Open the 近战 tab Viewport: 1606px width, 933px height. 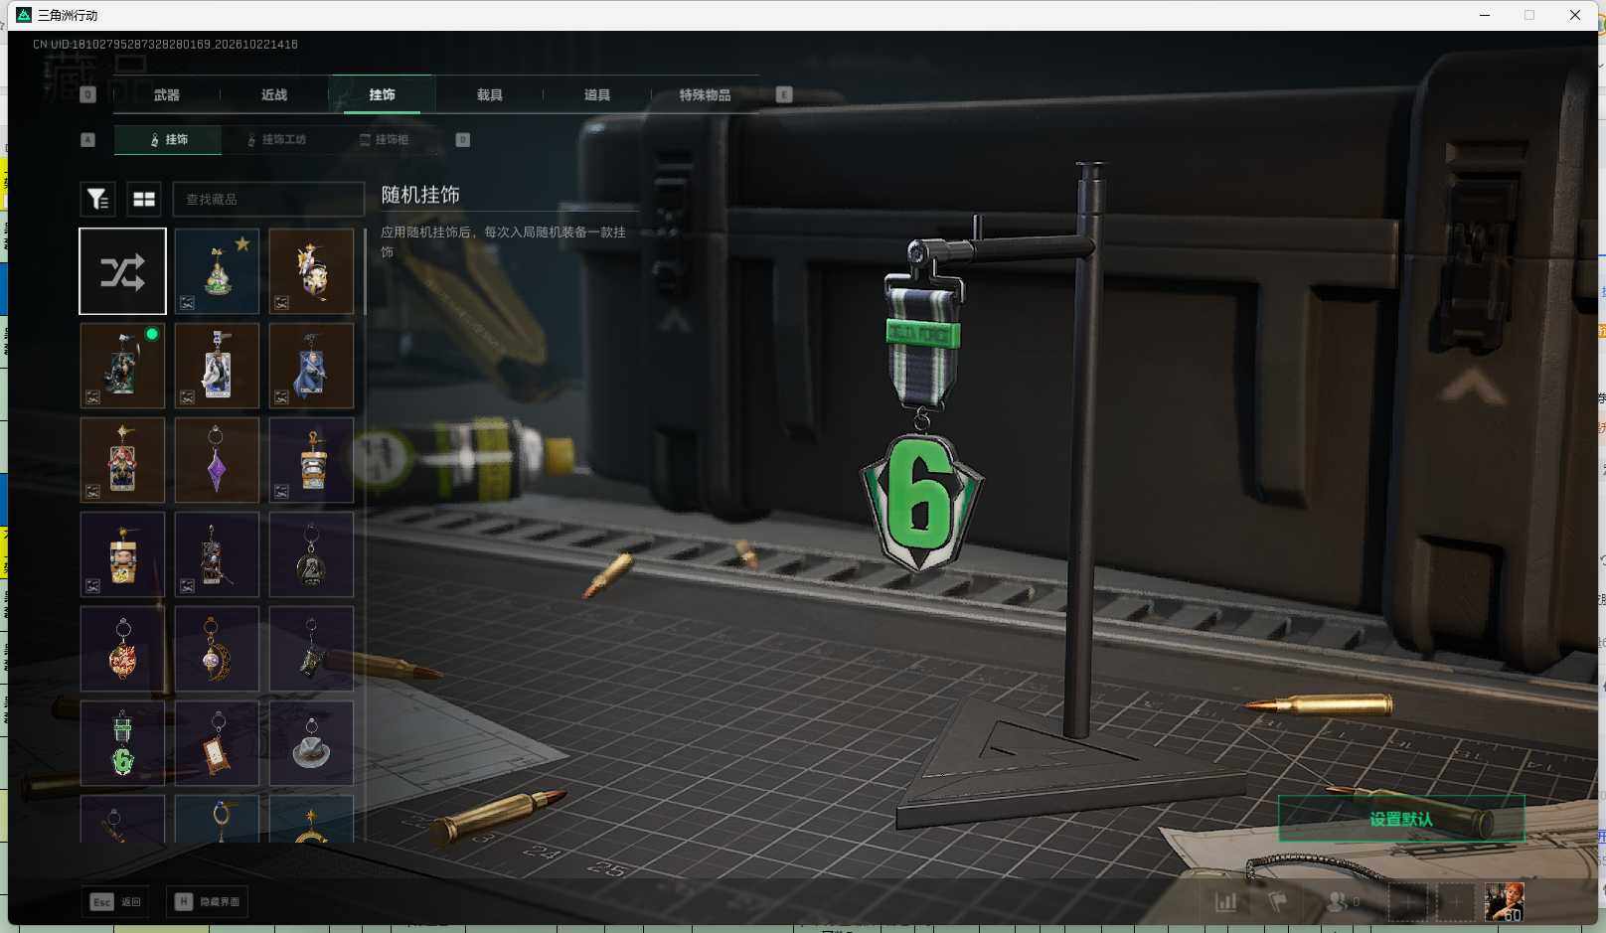click(x=274, y=95)
